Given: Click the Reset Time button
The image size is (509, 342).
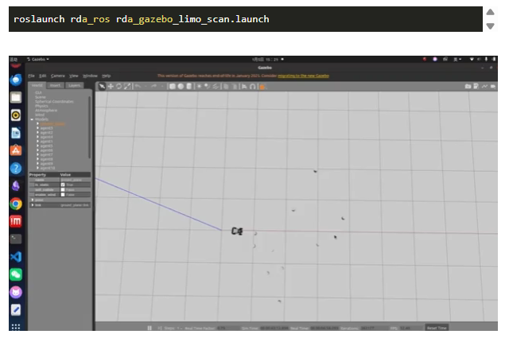Looking at the screenshot, I should point(437,328).
